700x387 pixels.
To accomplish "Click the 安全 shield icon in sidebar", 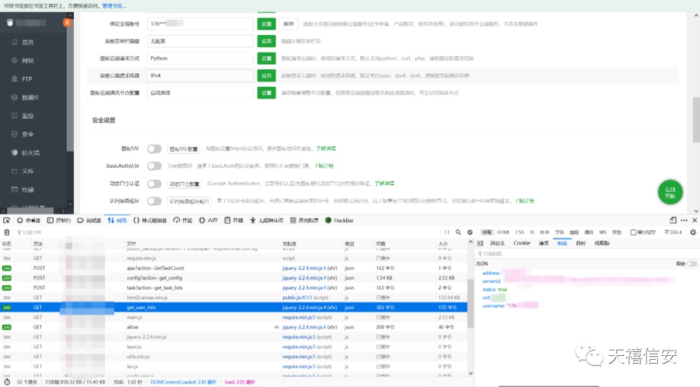I will point(14,134).
